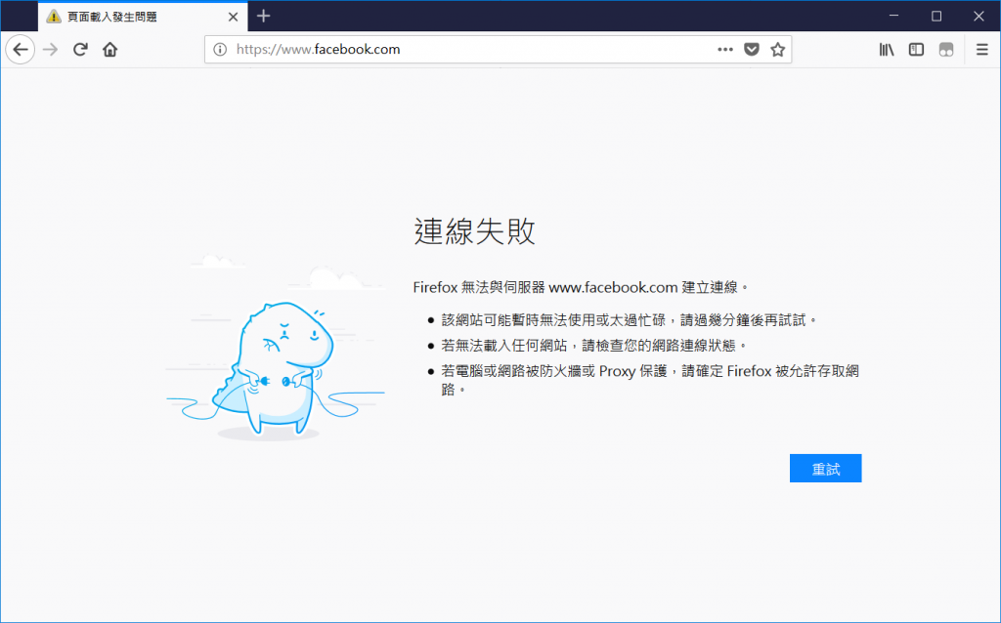Screen dimensions: 1001x623
Task: Click the forward navigation arrow
Action: pyautogui.click(x=51, y=49)
